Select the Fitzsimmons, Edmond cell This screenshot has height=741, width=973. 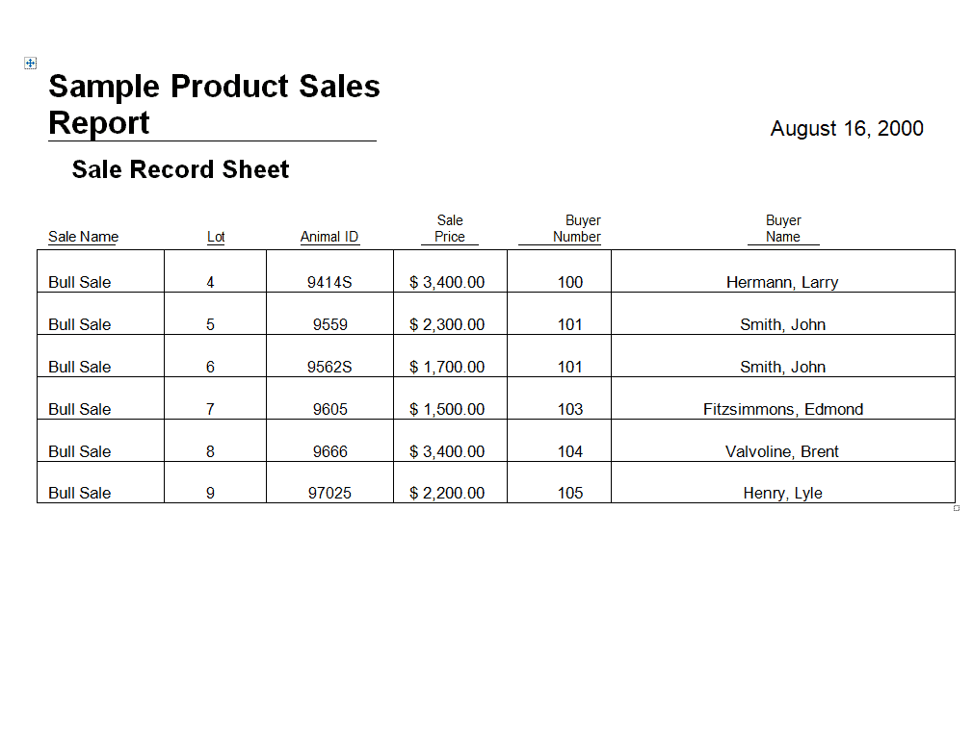tap(782, 398)
